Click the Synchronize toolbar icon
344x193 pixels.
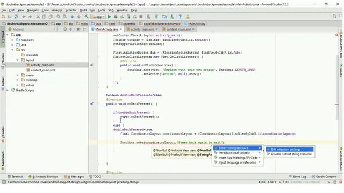16,17
